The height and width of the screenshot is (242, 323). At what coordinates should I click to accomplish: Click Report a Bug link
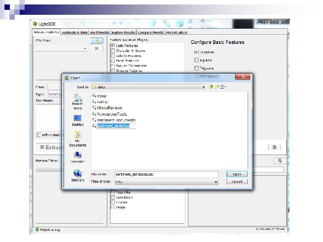pyautogui.click(x=50, y=229)
